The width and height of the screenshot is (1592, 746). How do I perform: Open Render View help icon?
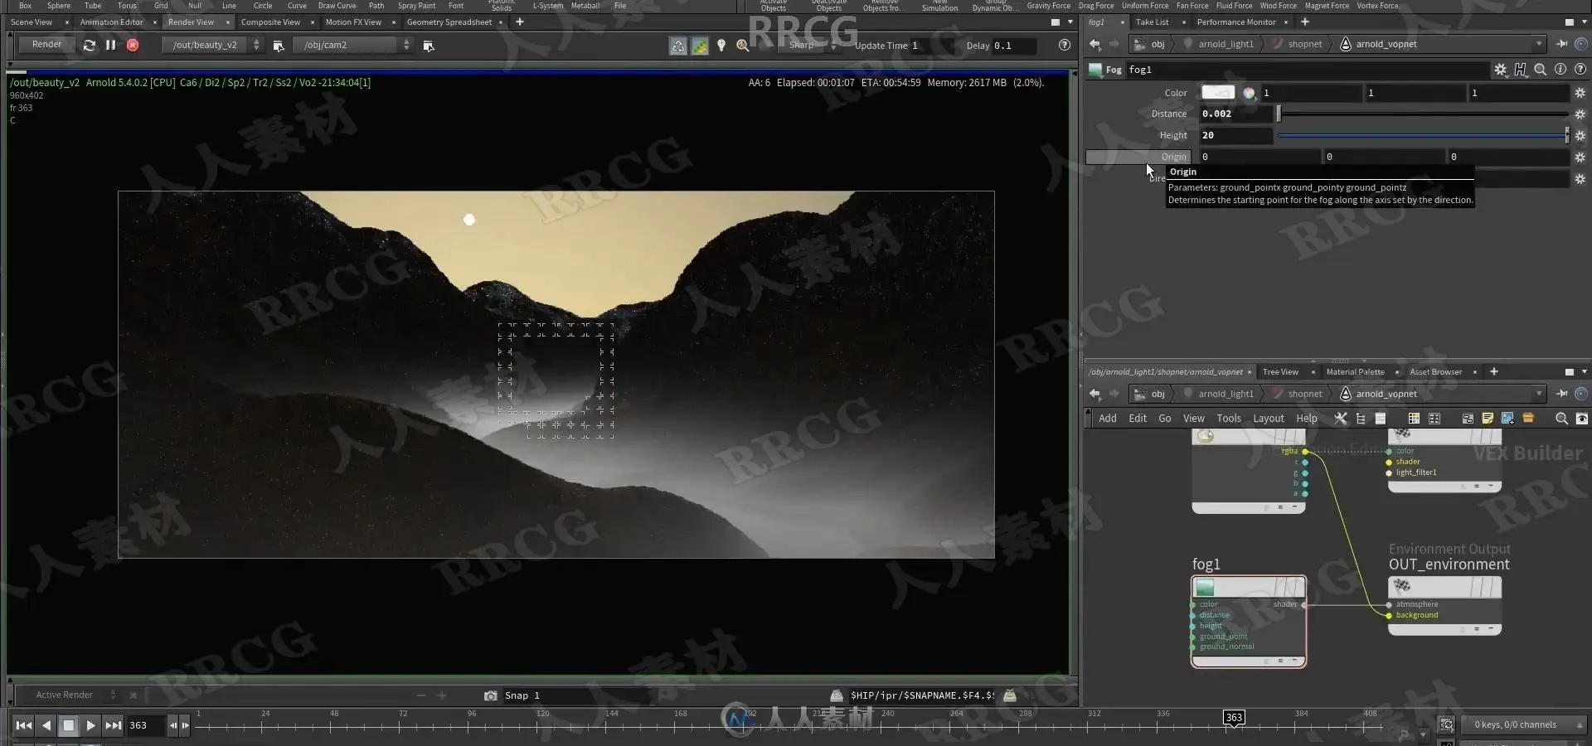[1065, 45]
